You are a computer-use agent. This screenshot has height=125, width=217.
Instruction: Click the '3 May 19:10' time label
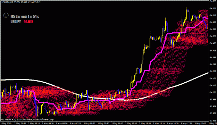pyautogui.click(x=200, y=123)
